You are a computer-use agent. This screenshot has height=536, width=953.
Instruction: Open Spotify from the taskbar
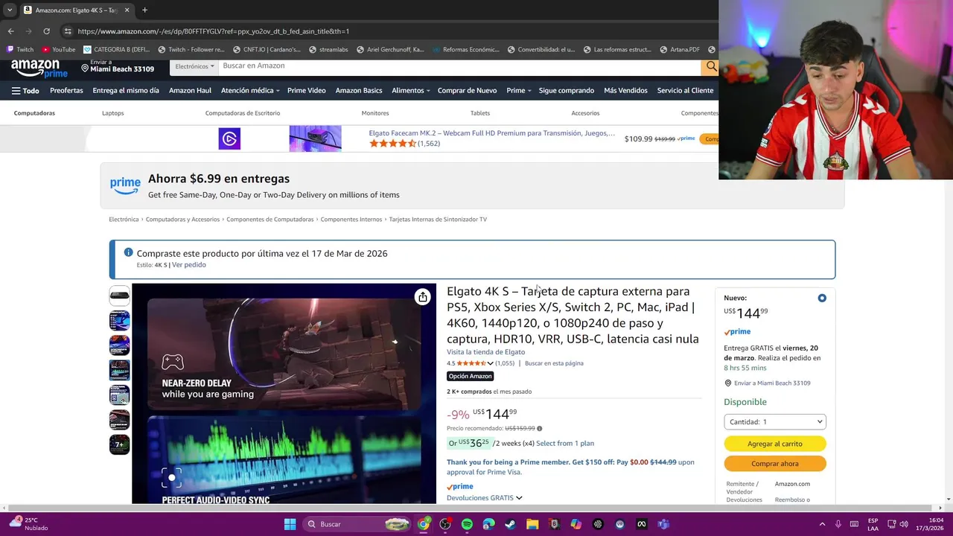[x=467, y=524]
